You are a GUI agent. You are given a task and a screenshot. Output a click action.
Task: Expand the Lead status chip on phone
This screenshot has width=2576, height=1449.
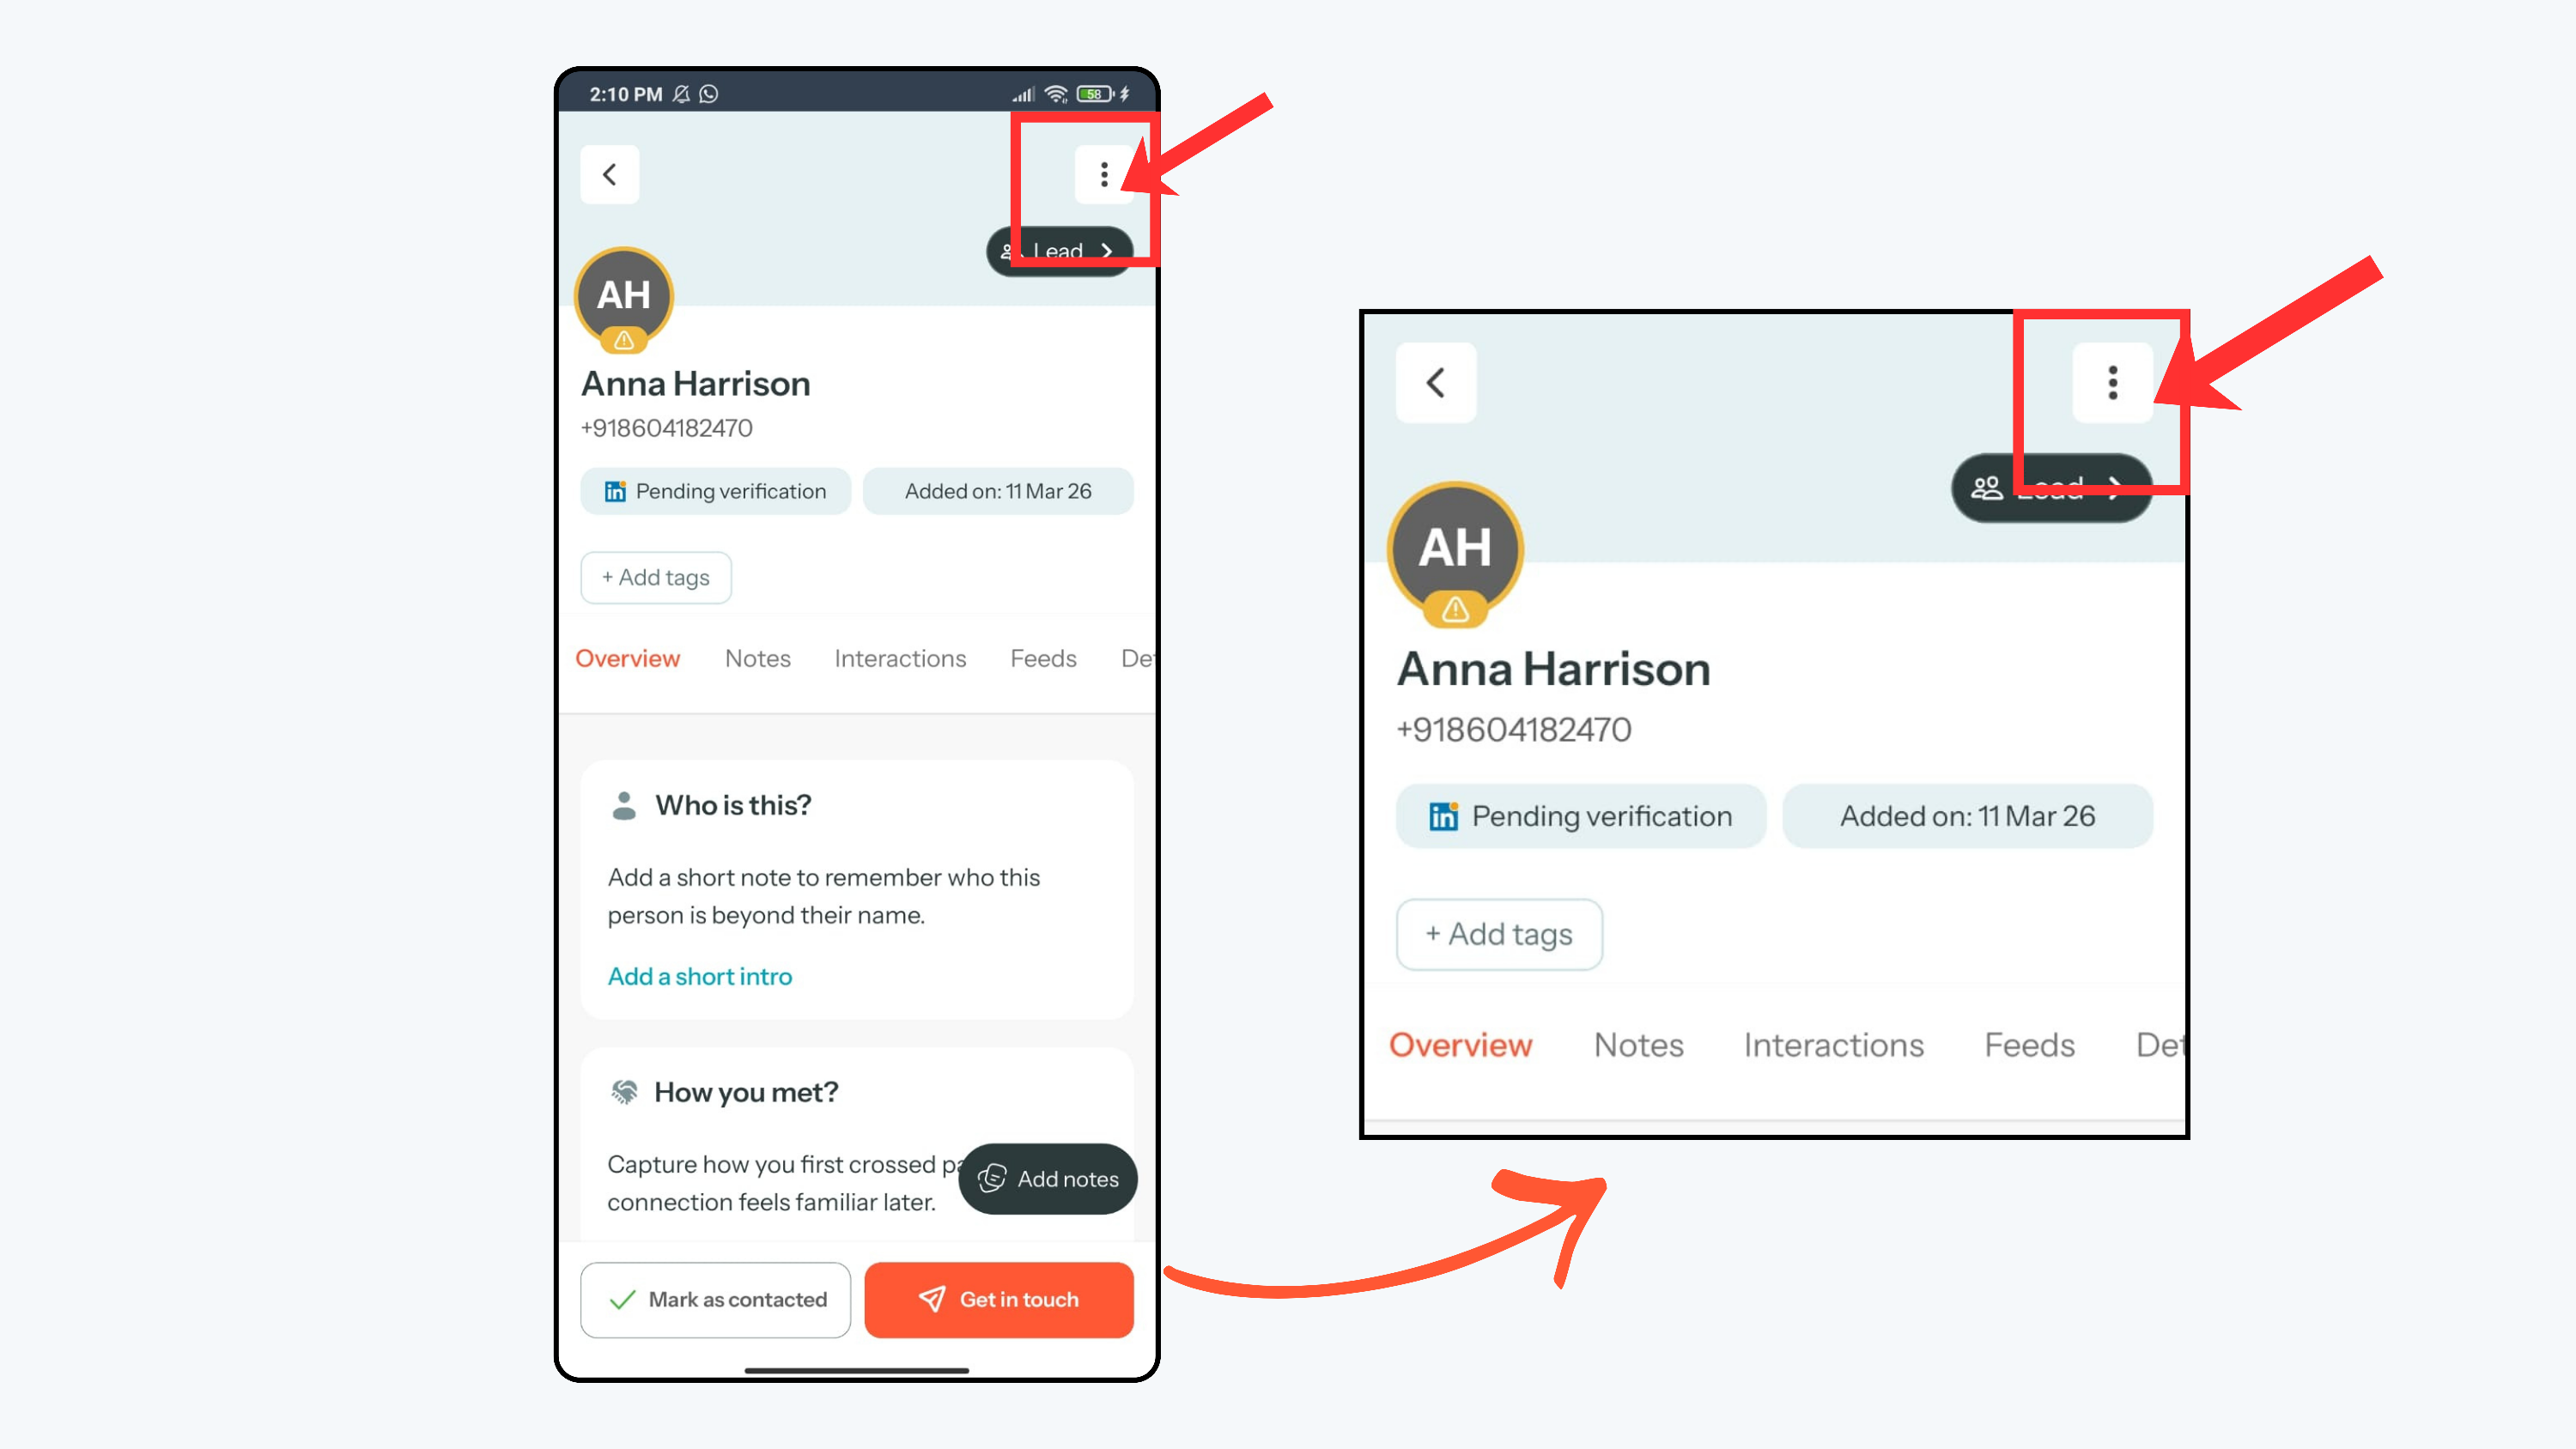tap(1059, 251)
